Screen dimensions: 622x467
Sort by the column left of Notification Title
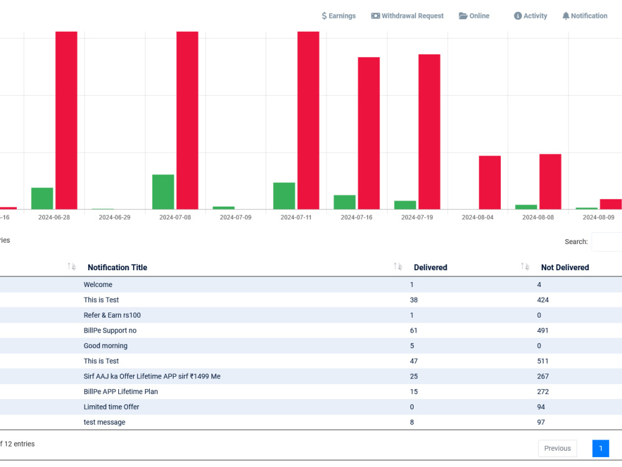coord(72,267)
